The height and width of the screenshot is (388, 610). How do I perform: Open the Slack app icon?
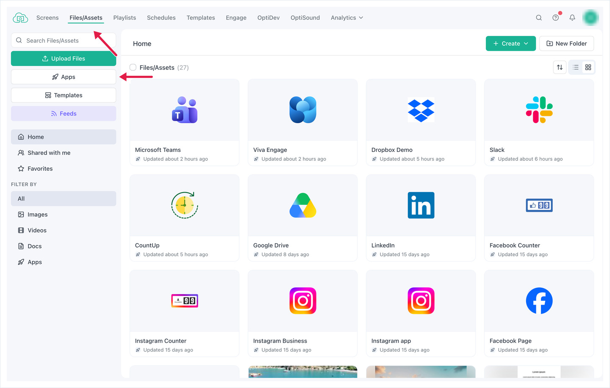(539, 110)
